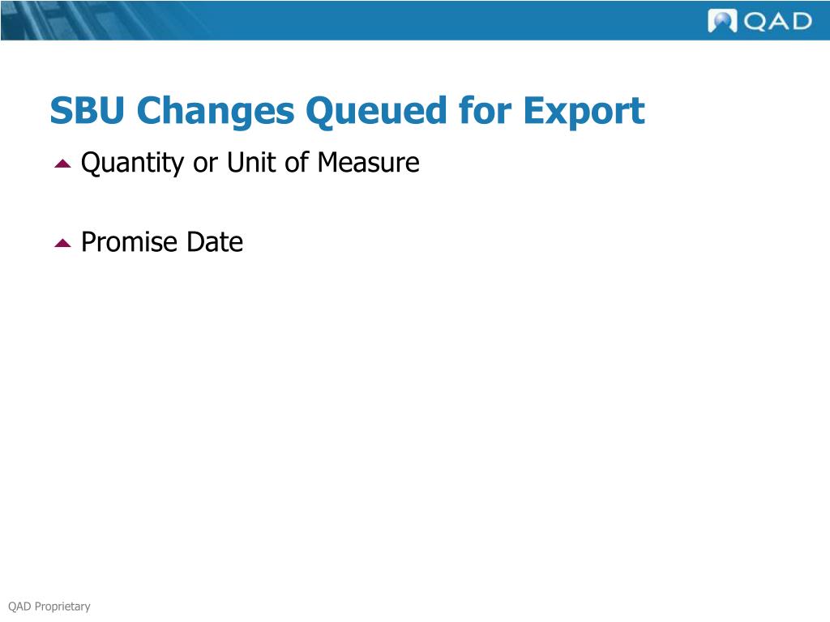Click the word Queued in the heading
830x622 pixels.
[376, 111]
